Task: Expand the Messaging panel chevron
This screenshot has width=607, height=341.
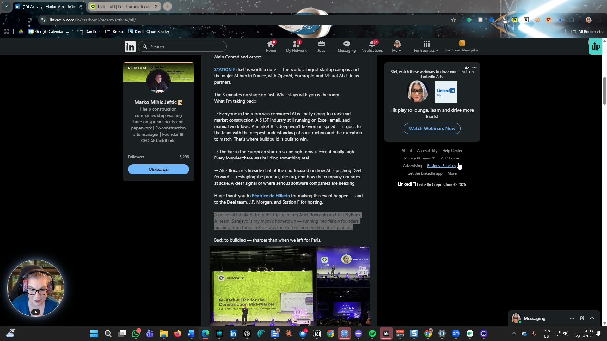Action: [592, 318]
